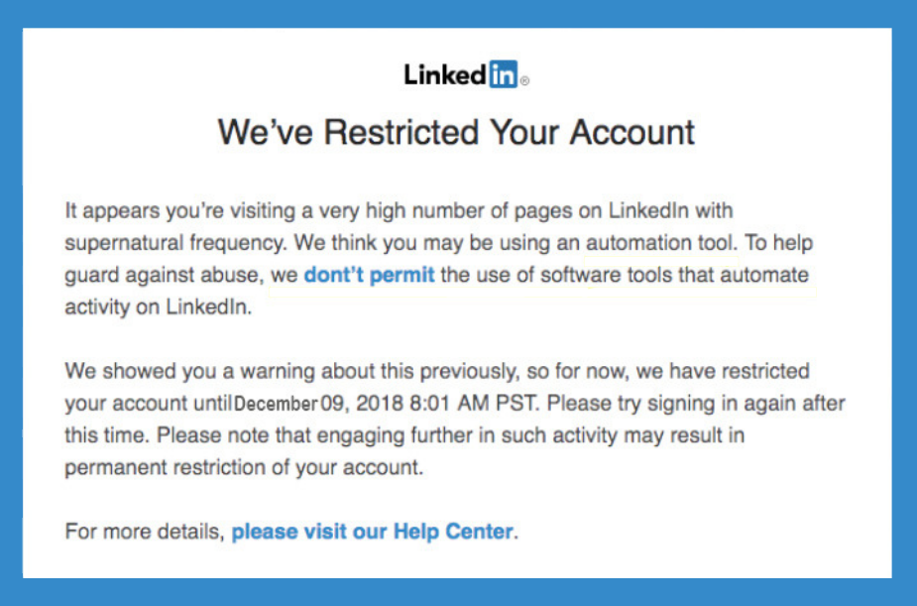Follow the "please visit our Help Center" link
This screenshot has width=917, height=606.
point(373,532)
